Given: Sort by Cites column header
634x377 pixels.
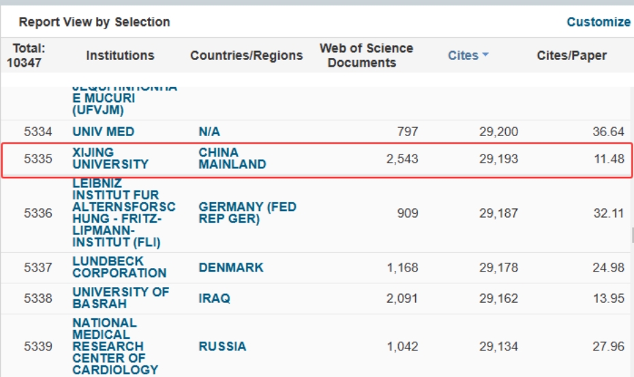Looking at the screenshot, I should [463, 56].
